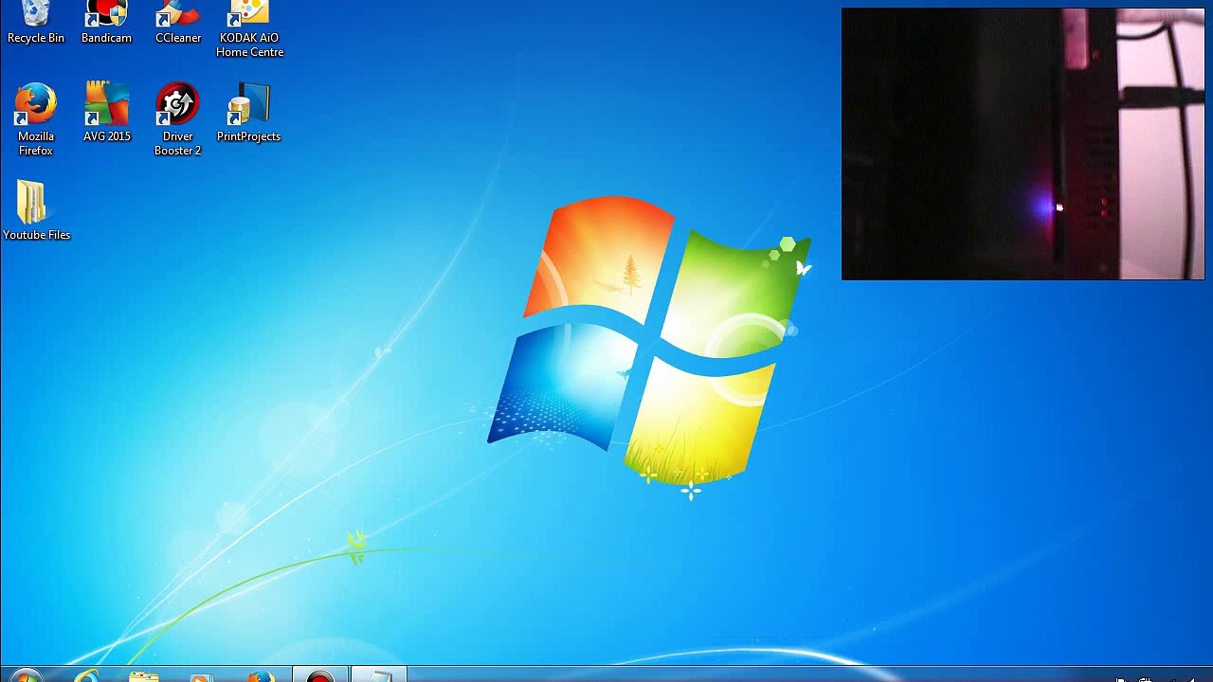Open Firefox from the taskbar

click(260, 676)
